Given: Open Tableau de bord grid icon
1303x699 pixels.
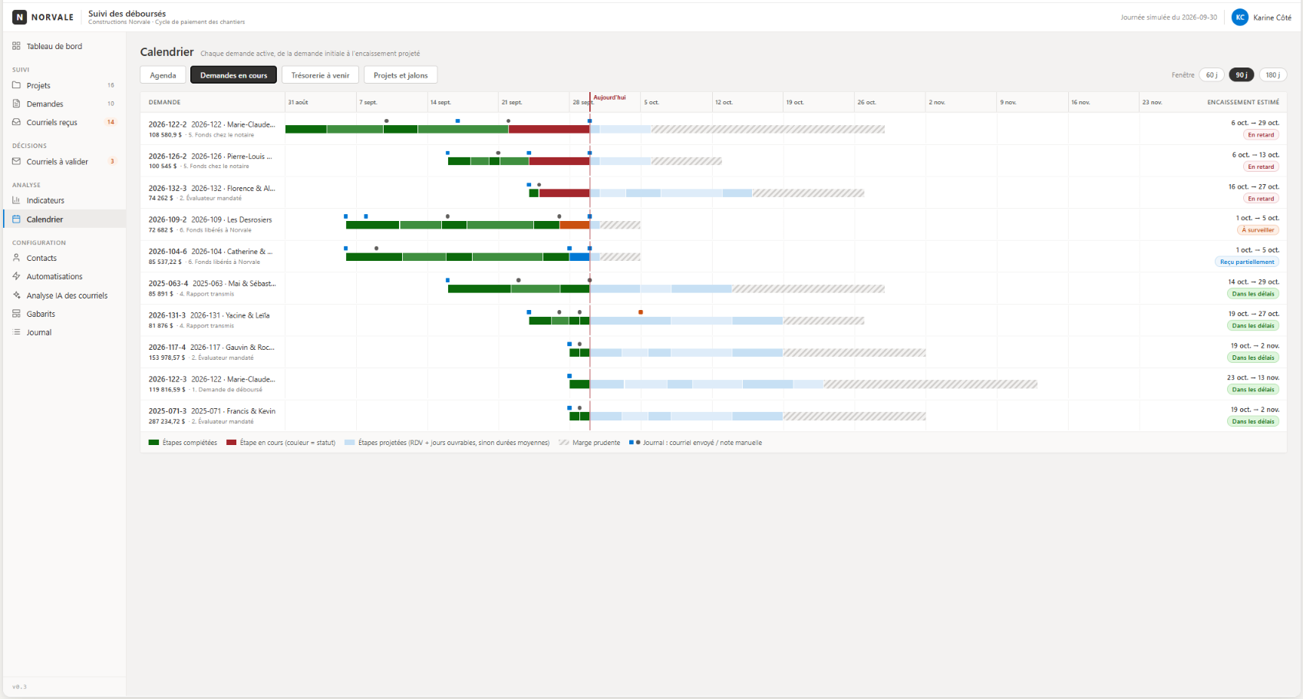Looking at the screenshot, I should (16, 46).
